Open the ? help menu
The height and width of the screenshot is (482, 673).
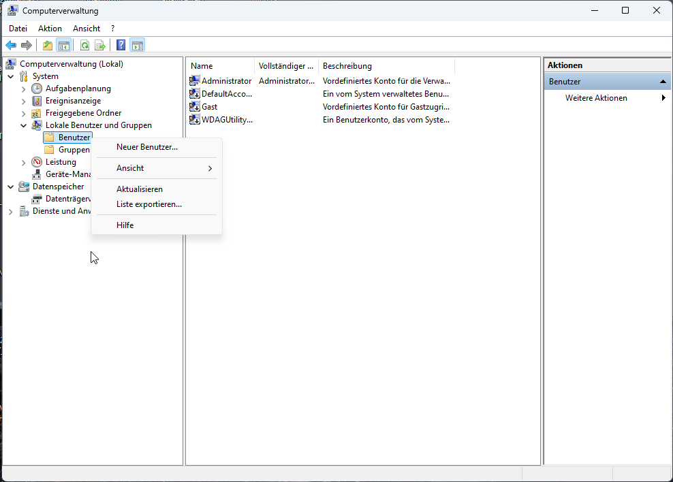(112, 29)
